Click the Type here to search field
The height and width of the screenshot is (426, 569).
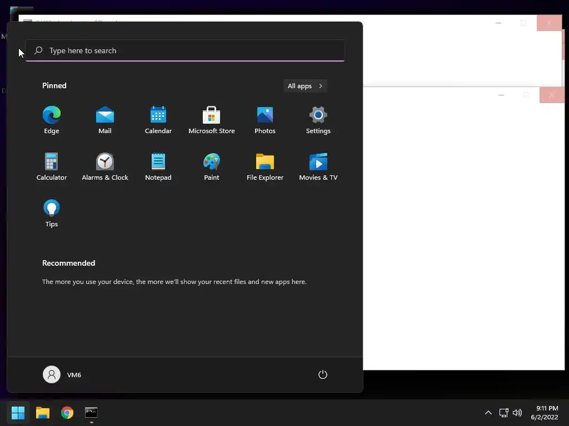pyautogui.click(x=185, y=50)
